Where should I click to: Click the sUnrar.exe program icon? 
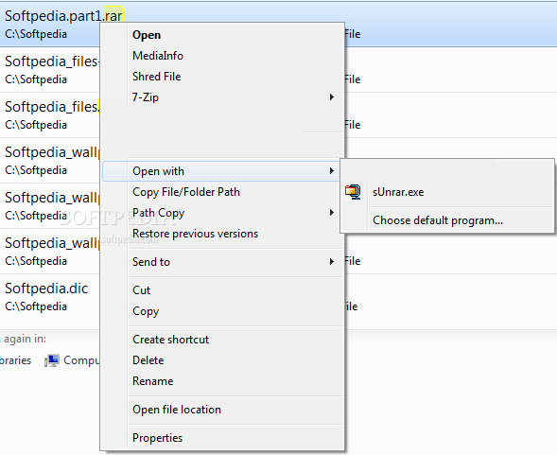353,192
